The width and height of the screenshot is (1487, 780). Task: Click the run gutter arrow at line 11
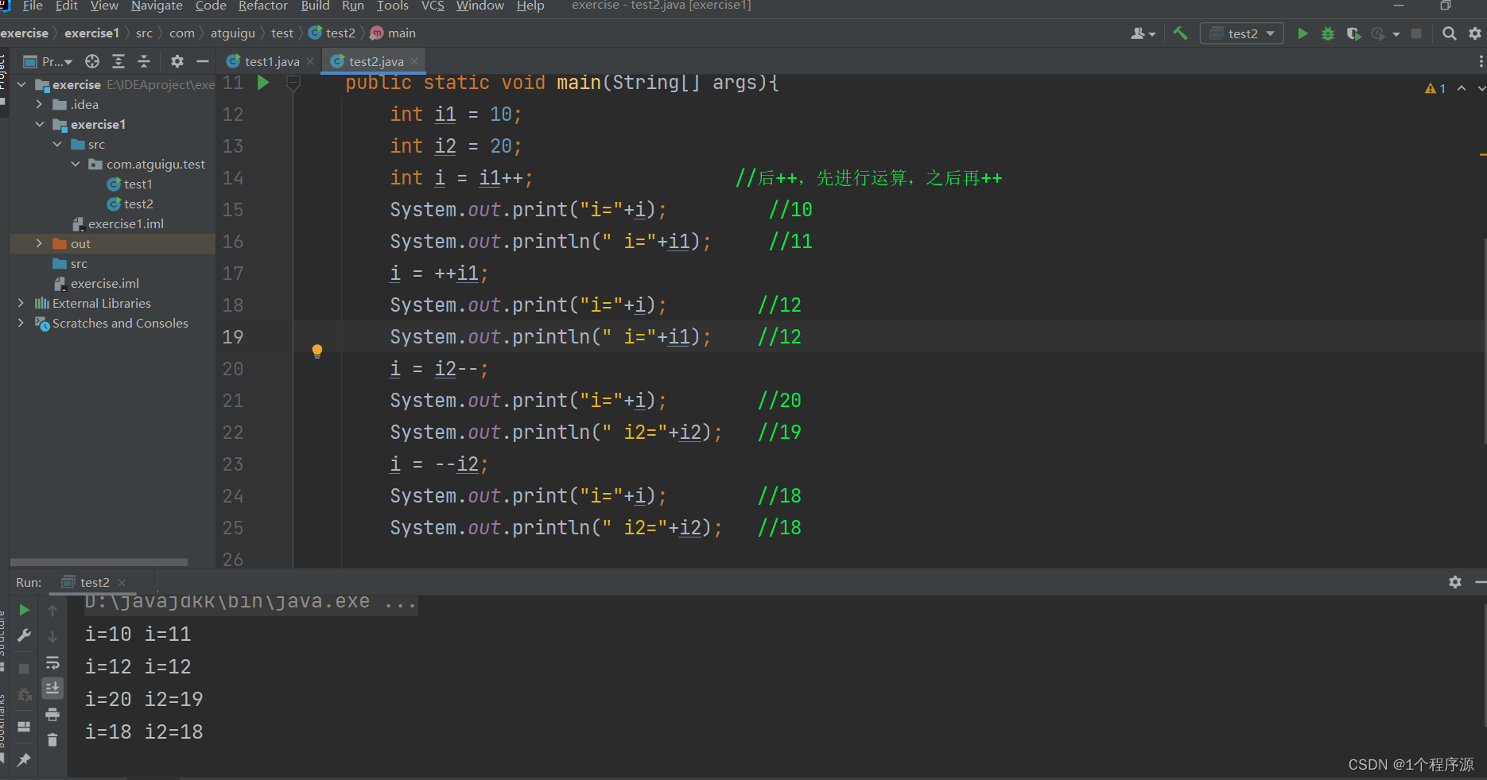(x=263, y=83)
